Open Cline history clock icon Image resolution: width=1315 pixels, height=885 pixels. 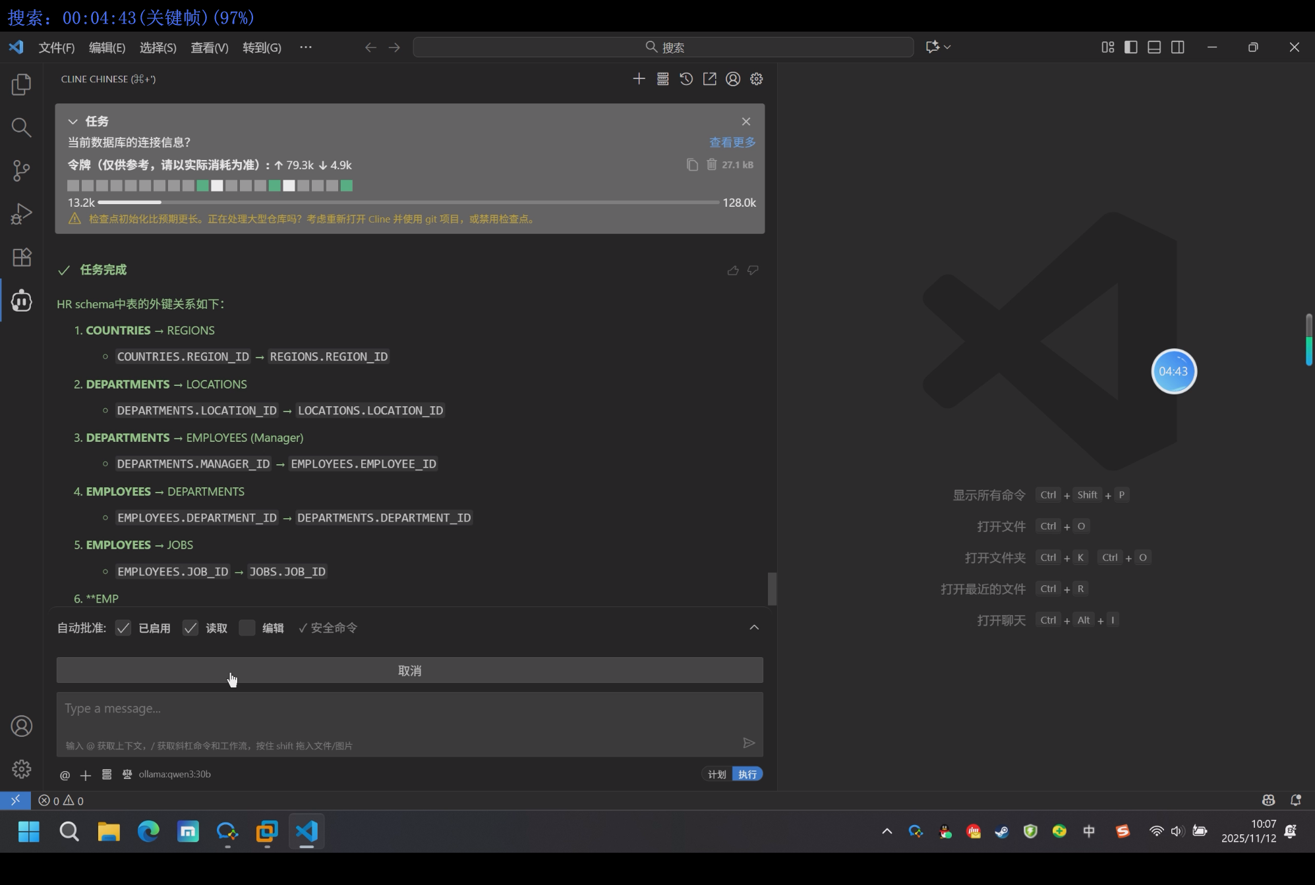coord(686,79)
